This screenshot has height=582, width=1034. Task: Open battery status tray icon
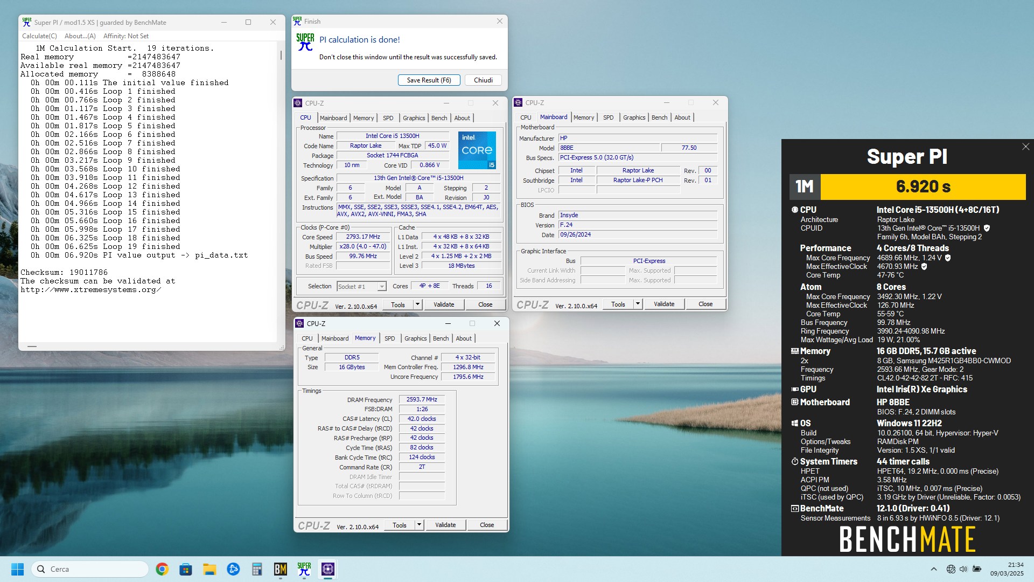pyautogui.click(x=977, y=569)
